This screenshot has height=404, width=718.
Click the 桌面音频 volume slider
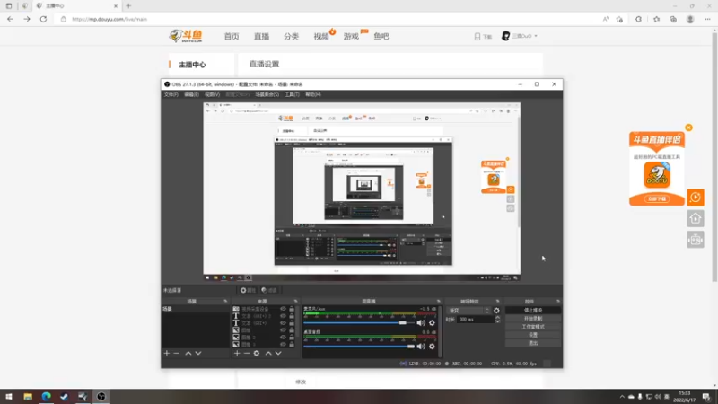click(358, 347)
